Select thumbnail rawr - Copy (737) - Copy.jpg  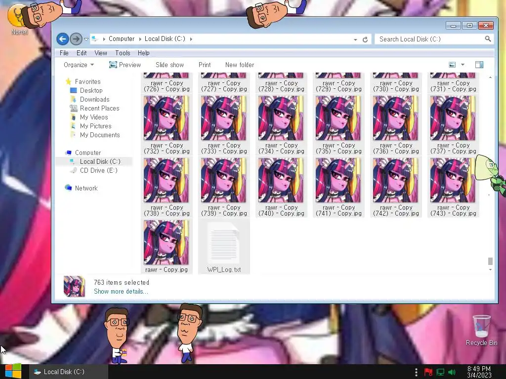coord(453,118)
